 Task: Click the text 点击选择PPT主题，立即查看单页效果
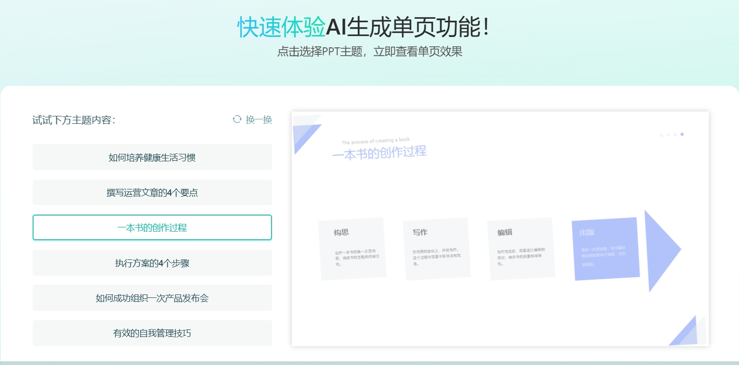[x=370, y=52]
